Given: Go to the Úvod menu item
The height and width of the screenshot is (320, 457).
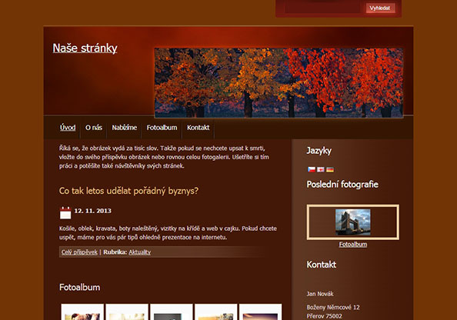Looking at the screenshot, I should (68, 128).
